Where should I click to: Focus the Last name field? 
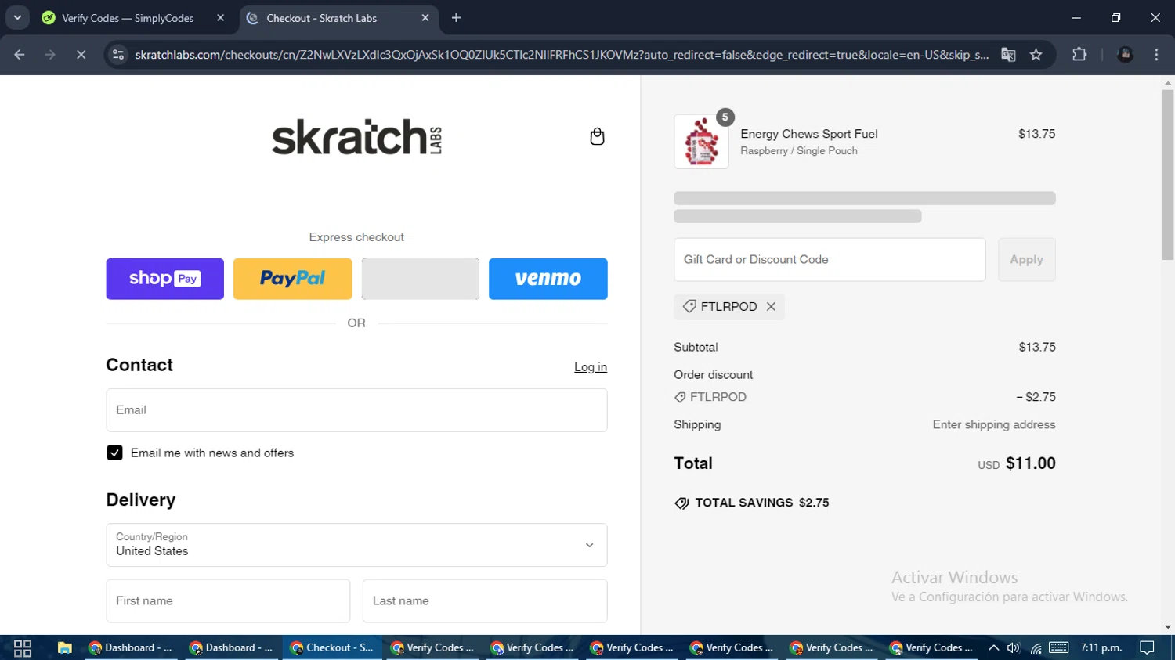tap(485, 600)
